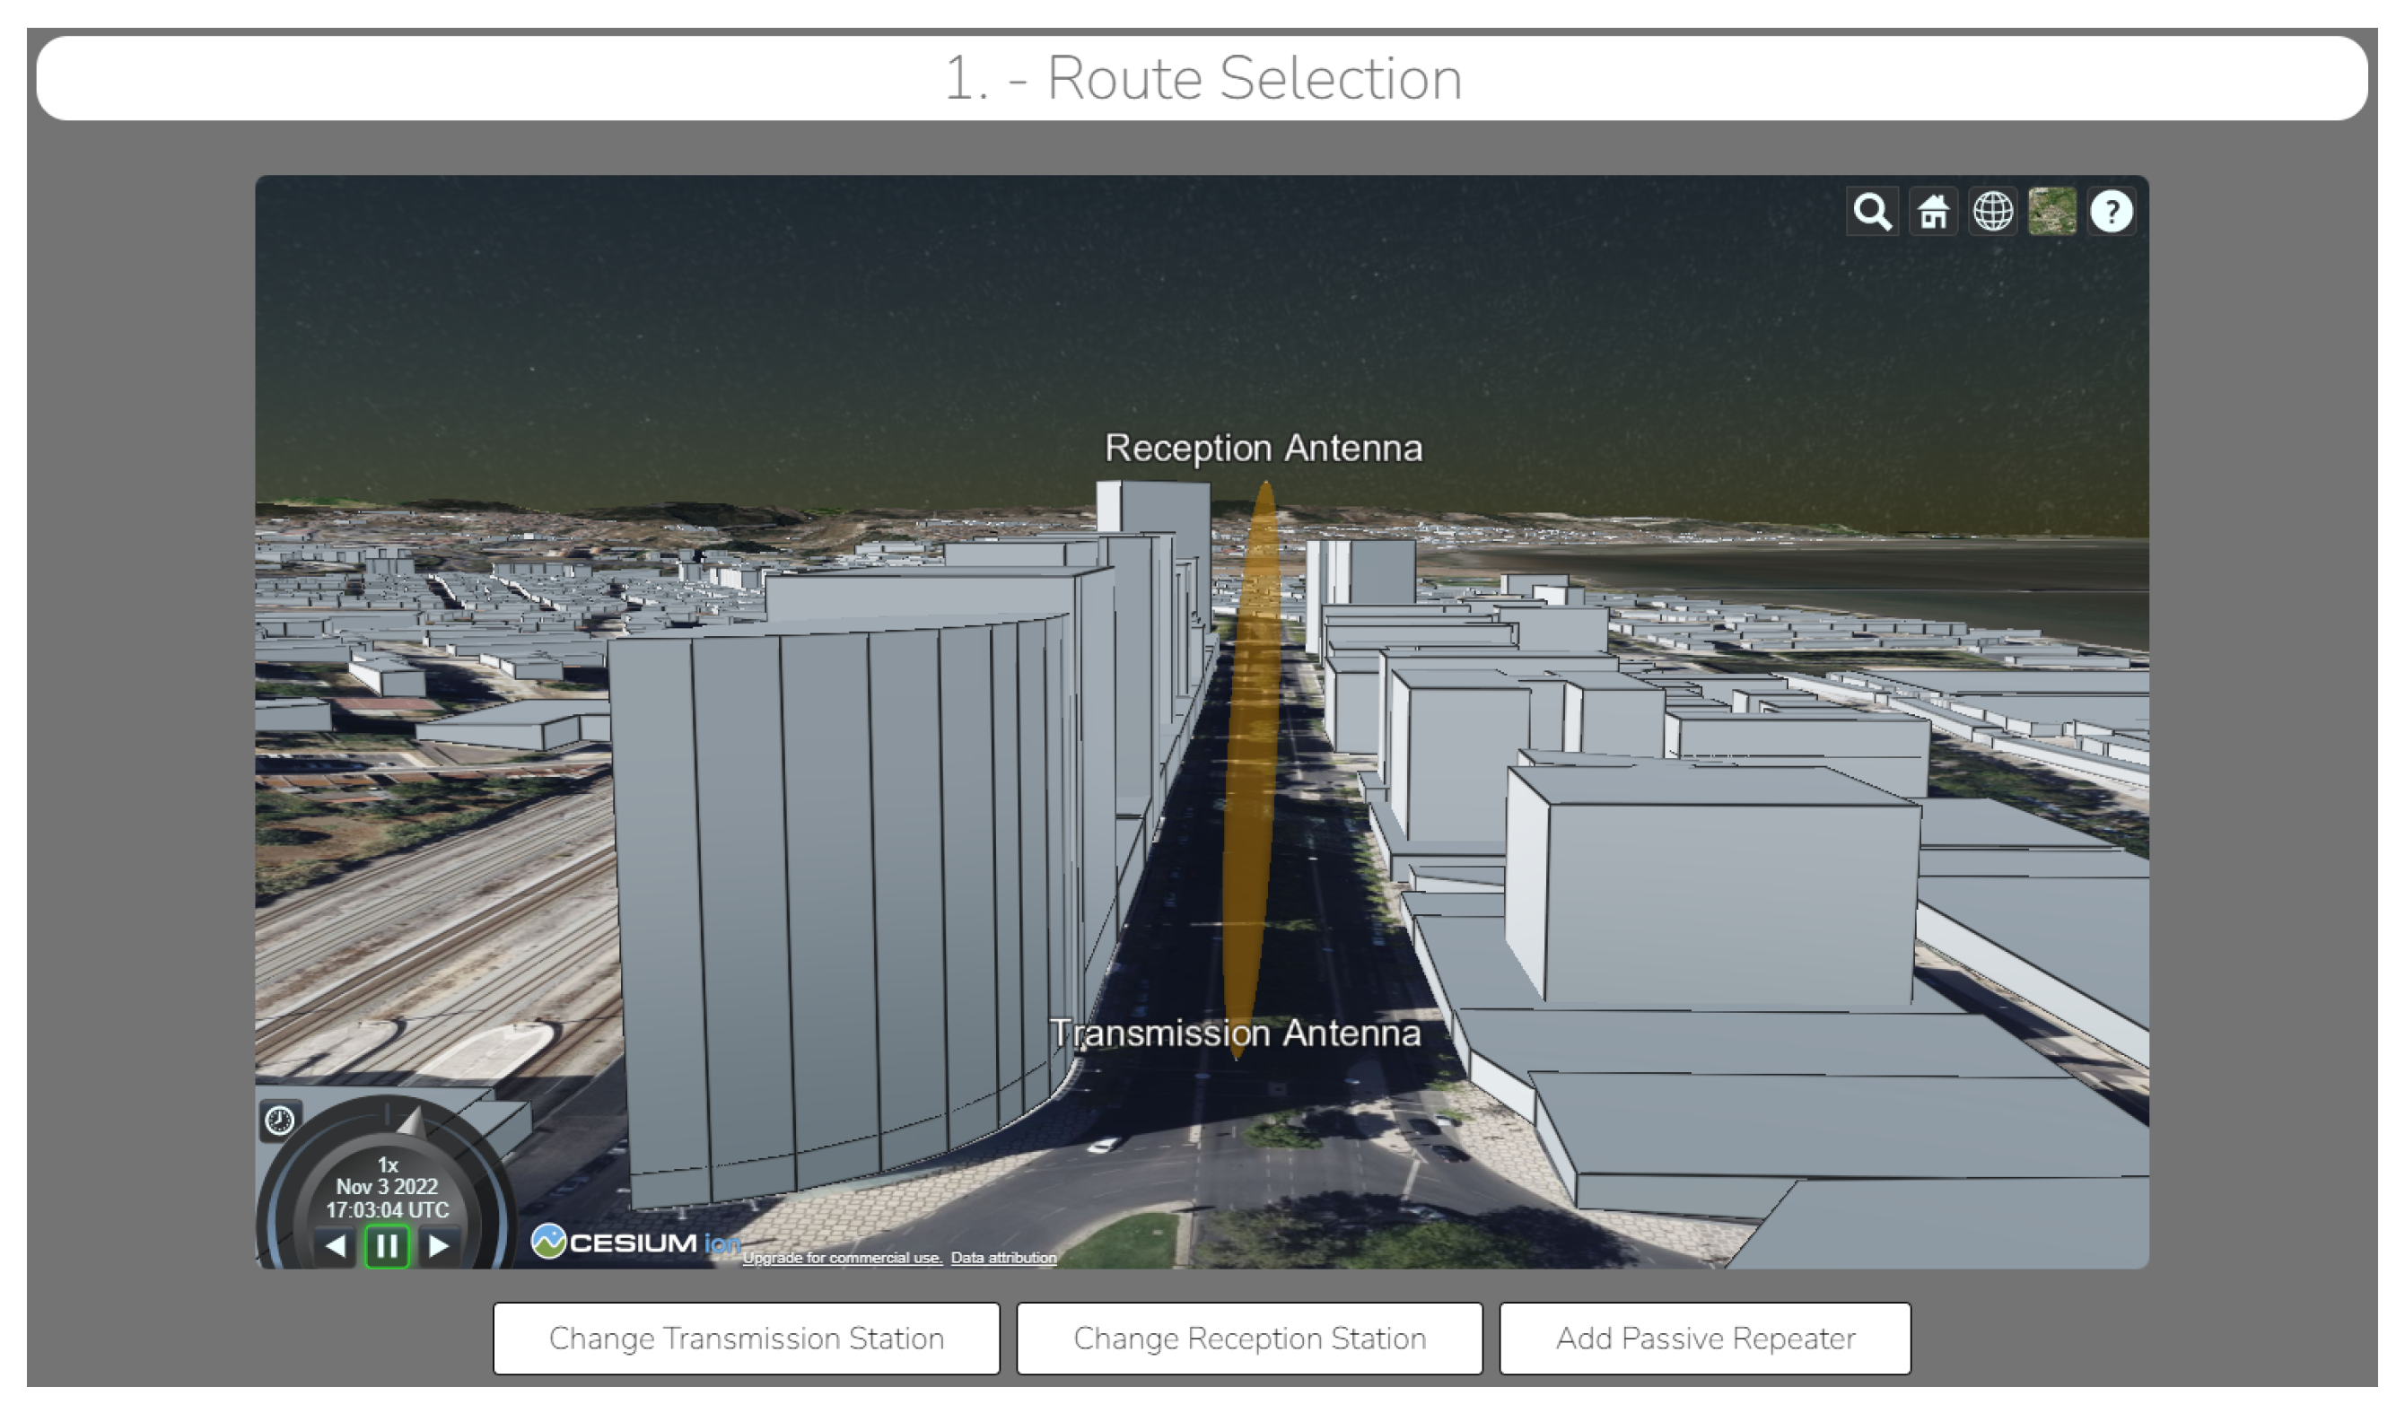Viewport: 2405px width, 1413px height.
Task: Click the Change Reception Station button
Action: point(1249,1338)
